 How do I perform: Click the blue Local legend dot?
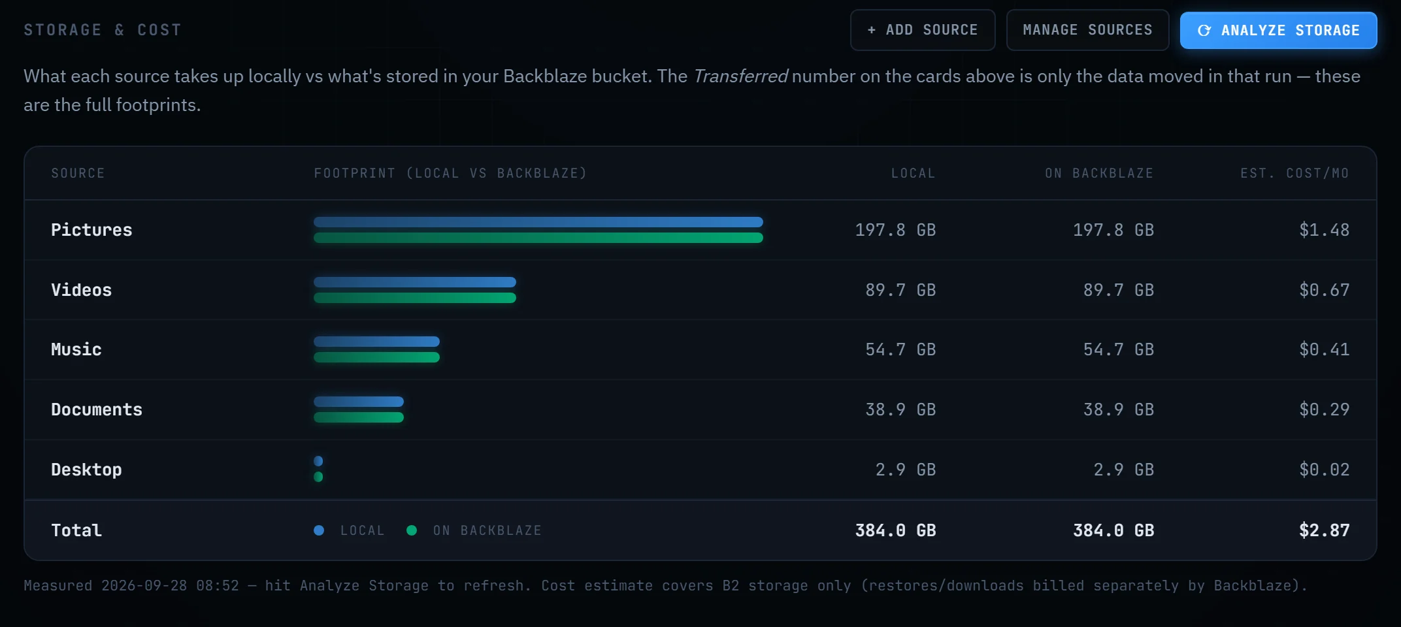pyautogui.click(x=319, y=530)
